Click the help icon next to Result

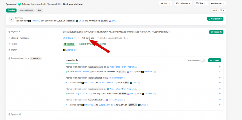9,44
